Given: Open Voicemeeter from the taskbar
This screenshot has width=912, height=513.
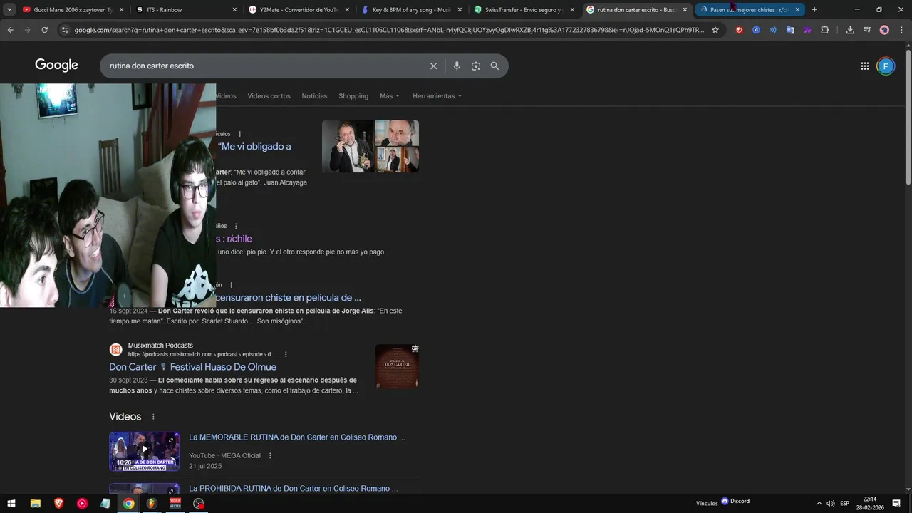Looking at the screenshot, I should 175,504.
